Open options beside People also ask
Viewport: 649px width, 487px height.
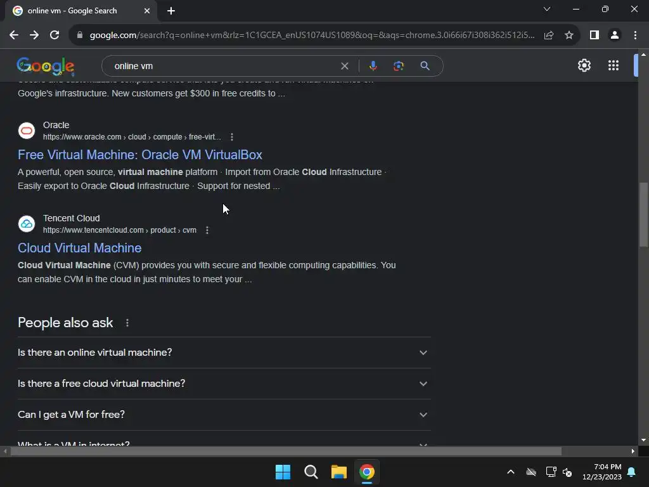click(x=127, y=323)
